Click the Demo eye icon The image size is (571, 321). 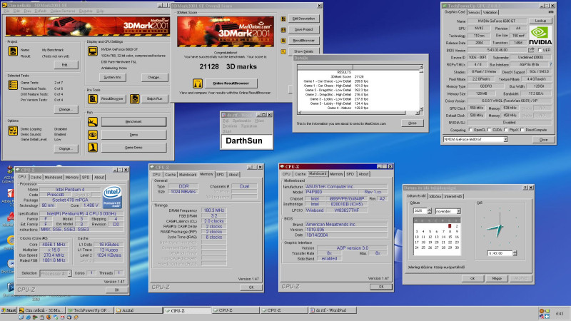pos(93,135)
